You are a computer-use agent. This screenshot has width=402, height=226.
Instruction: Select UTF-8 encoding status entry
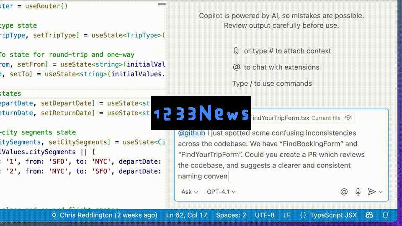coord(264,215)
